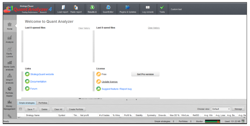The width and height of the screenshot is (250, 126).
Task: Tick the select-all strategies checkbox
Action: coord(20,109)
